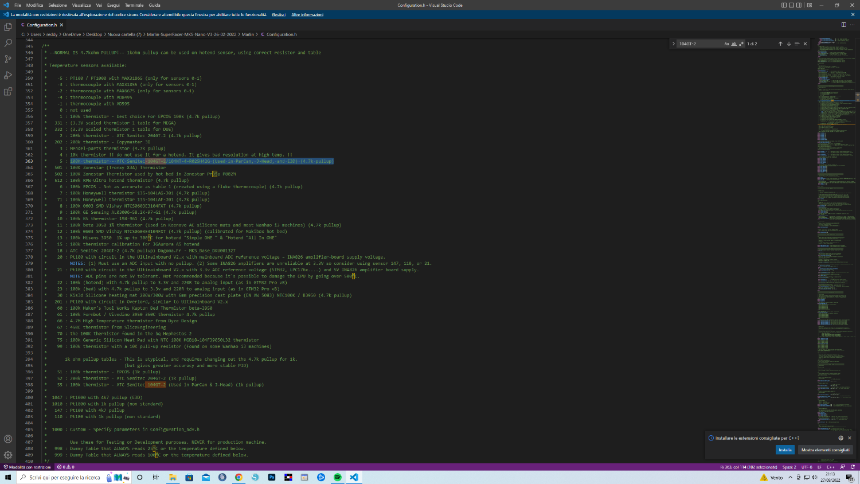Expand the replace field in the find widget
The height and width of the screenshot is (484, 860).
pos(674,44)
